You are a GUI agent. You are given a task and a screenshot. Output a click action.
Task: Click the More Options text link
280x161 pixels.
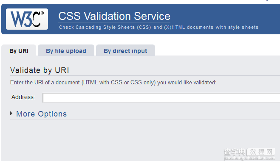coord(42,114)
